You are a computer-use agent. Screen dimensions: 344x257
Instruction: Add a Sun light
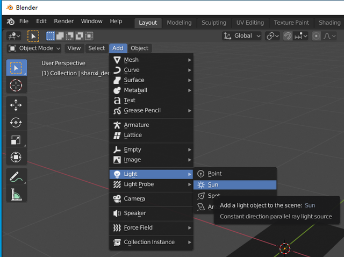pos(235,185)
